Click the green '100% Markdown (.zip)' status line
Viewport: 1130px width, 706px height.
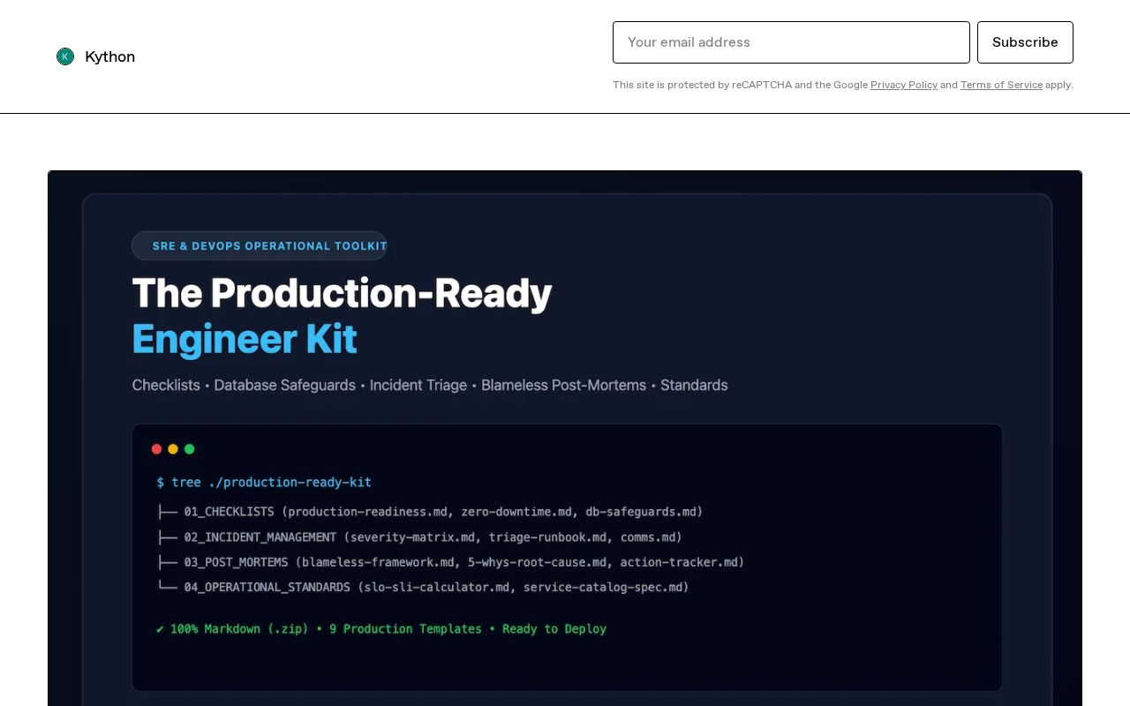381,629
